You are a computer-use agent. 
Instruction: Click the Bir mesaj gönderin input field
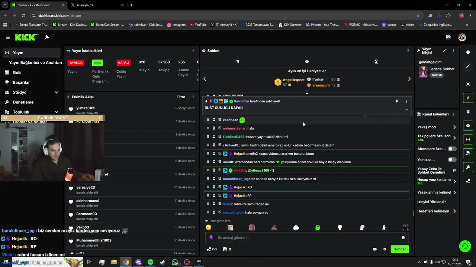pos(307,238)
